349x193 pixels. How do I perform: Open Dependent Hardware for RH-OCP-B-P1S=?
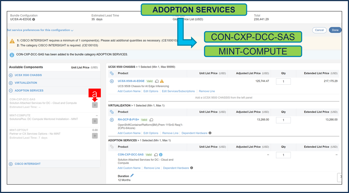[194, 133]
